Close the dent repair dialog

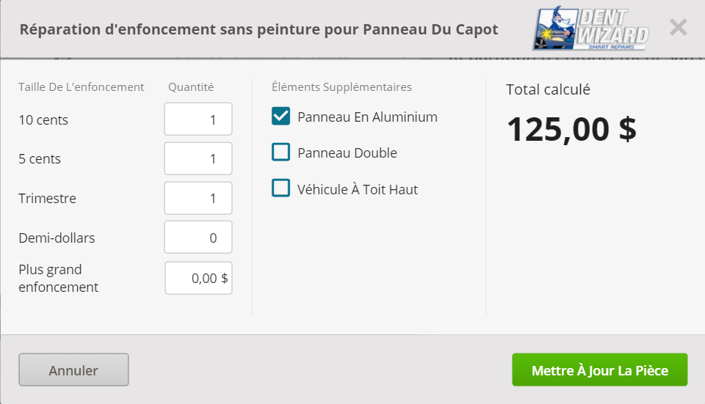pyautogui.click(x=678, y=27)
